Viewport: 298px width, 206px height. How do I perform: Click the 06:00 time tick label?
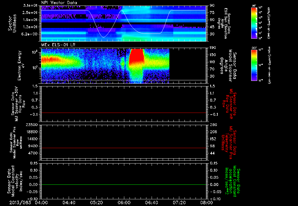(x=124, y=203)
